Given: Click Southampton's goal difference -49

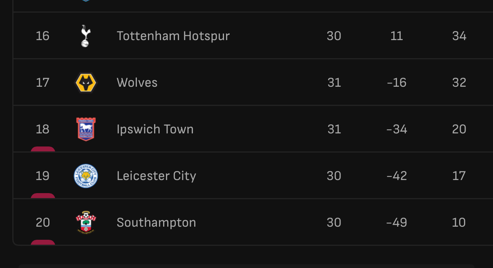Looking at the screenshot, I should [397, 223].
